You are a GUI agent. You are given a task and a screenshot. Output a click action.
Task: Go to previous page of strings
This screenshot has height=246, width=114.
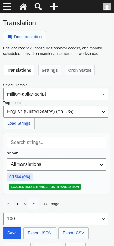click(x=8, y=203)
